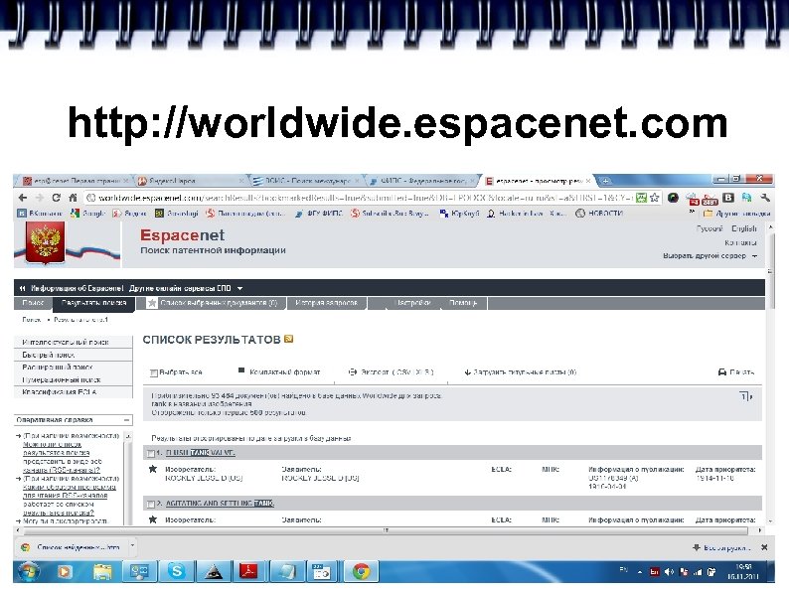
Task: Open the История запросов tab
Action: (x=326, y=303)
